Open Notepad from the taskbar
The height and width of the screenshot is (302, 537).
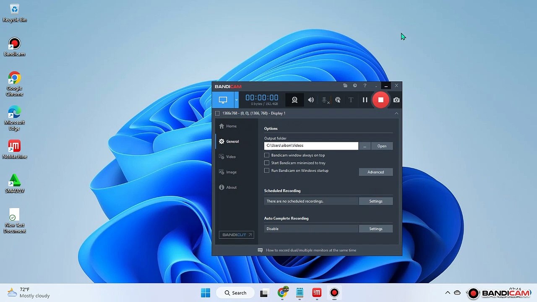pos(300,293)
